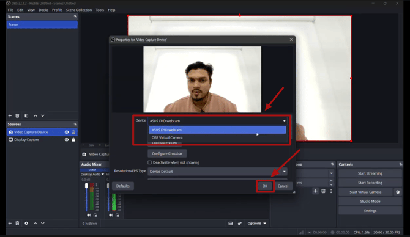
Task: Remove selected scene with trash icon
Action: coord(17,115)
